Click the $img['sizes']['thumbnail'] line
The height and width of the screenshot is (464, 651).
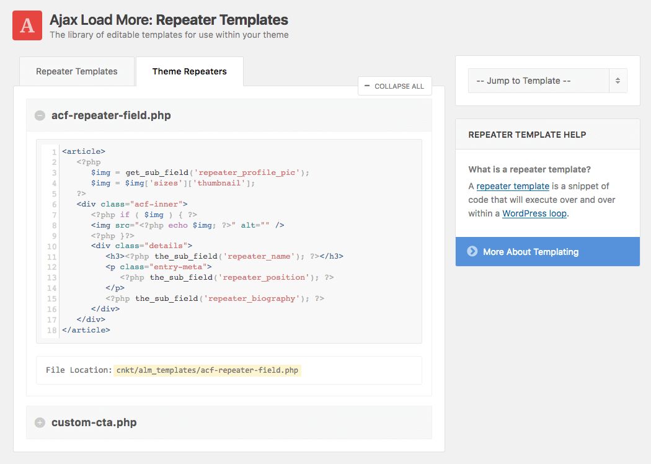pyautogui.click(x=173, y=183)
